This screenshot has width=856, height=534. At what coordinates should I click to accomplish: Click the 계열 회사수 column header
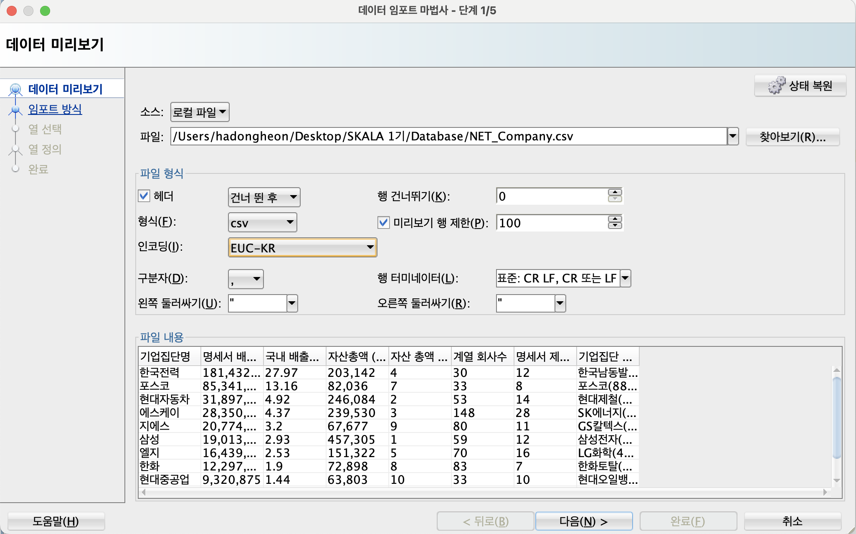pyautogui.click(x=483, y=356)
